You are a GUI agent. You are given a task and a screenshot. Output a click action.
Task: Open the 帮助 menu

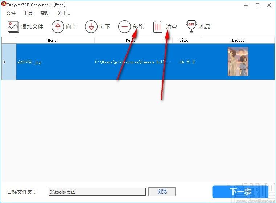[x=45, y=13]
